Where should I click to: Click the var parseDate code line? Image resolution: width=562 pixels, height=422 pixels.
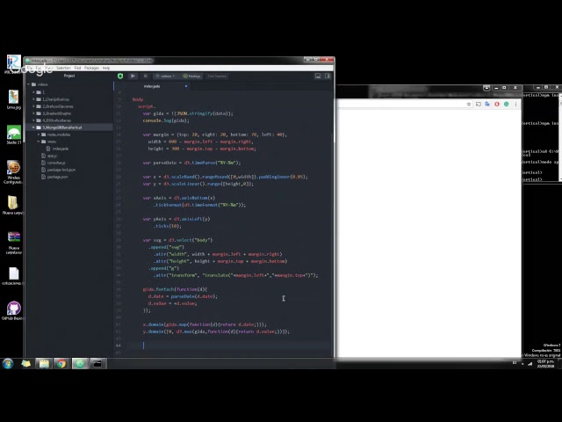point(191,163)
